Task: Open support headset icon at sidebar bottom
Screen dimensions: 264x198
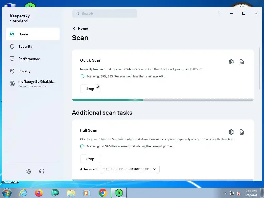Action: coord(42,171)
